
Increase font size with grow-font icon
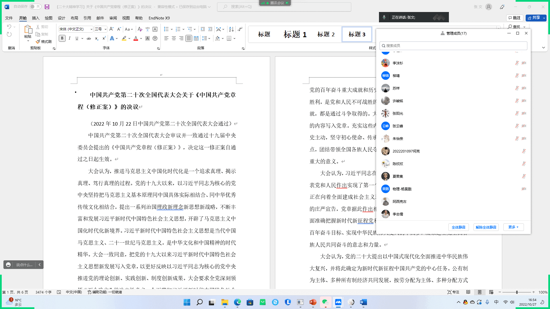click(x=111, y=29)
